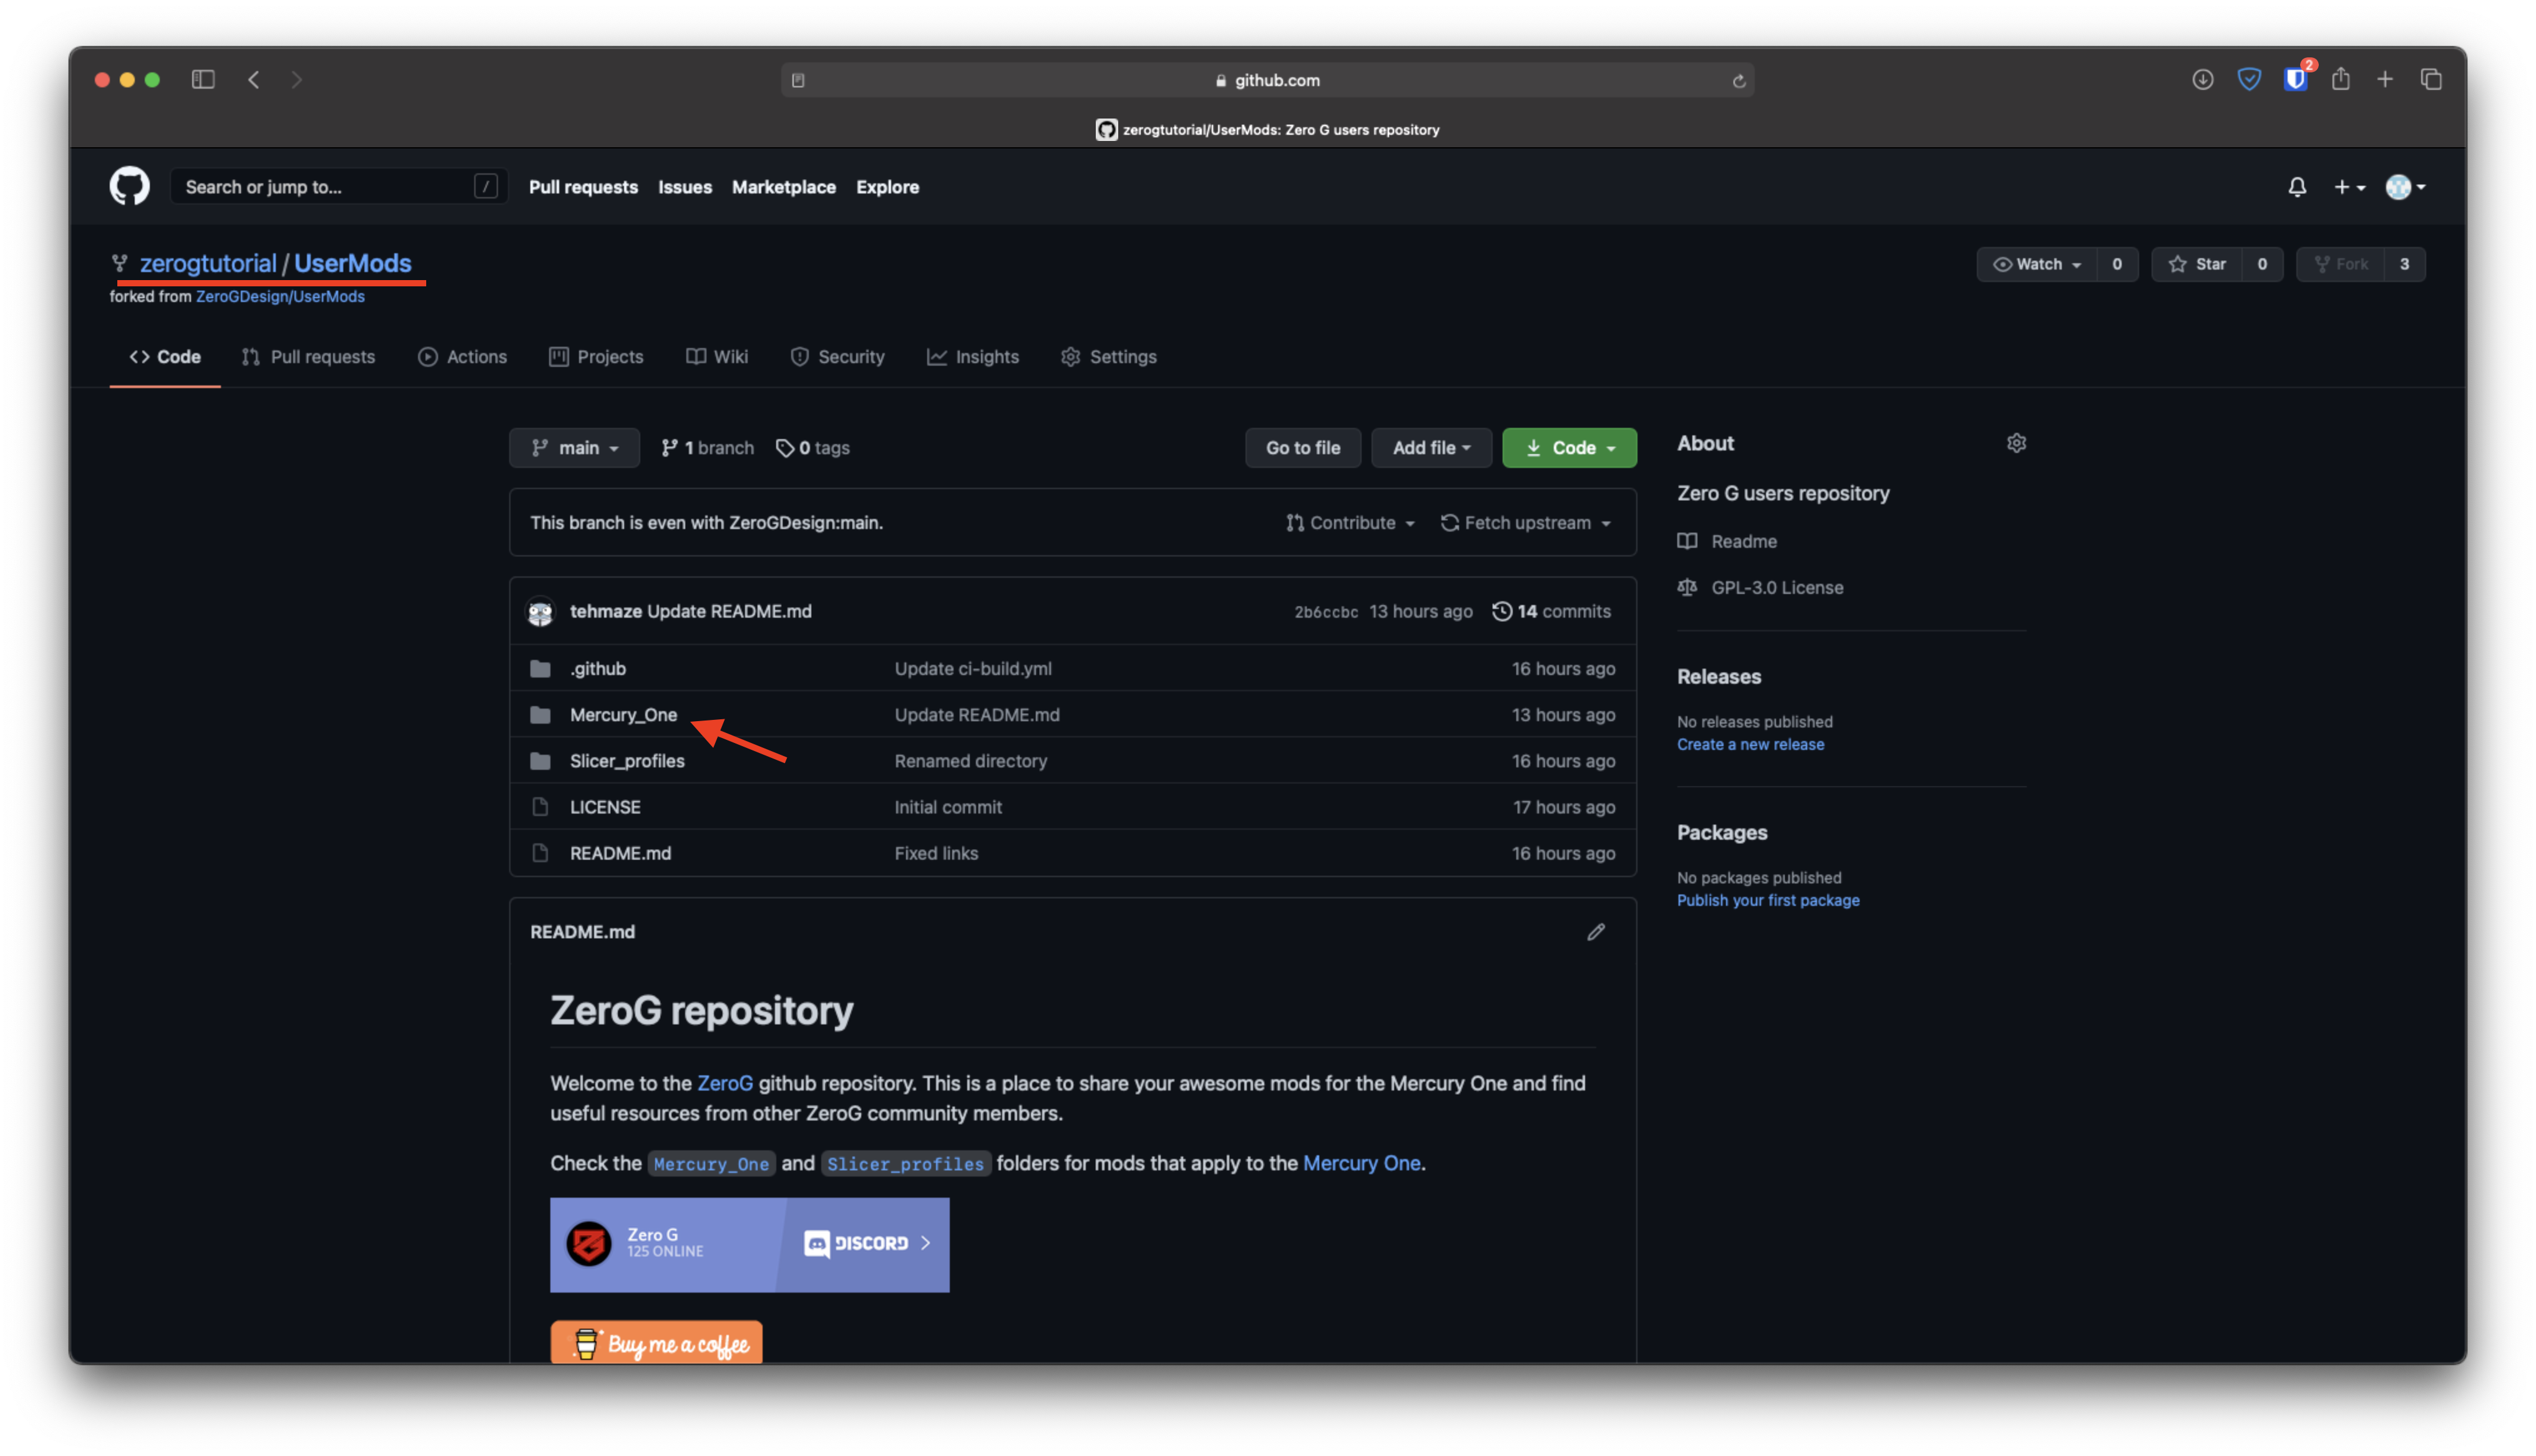Open the Watch dropdown
Image resolution: width=2536 pixels, height=1456 pixels.
[2036, 264]
